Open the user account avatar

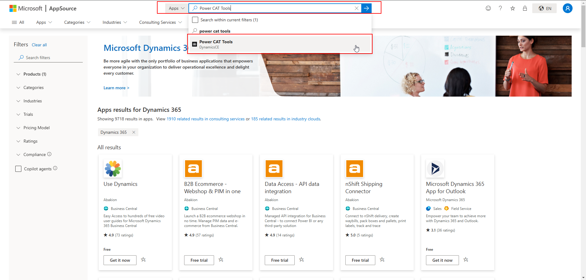(567, 8)
